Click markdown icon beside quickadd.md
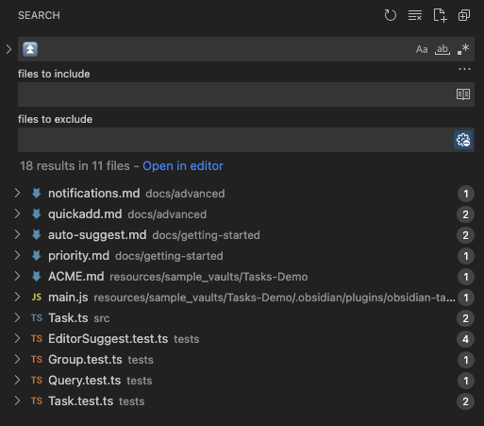 pos(37,214)
